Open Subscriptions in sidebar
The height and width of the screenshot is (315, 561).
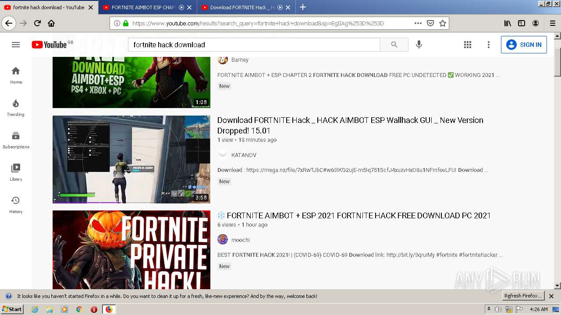click(x=16, y=140)
